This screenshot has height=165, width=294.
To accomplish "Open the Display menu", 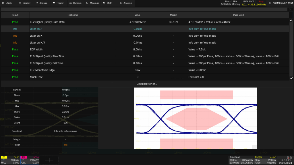I will [24, 3].
